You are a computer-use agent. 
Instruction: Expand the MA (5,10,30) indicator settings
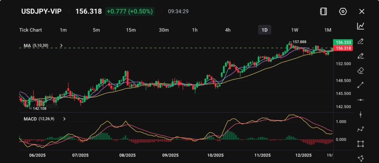61,46
